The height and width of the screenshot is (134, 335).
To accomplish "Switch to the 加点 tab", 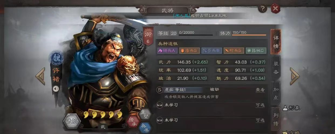I will point(276,93).
